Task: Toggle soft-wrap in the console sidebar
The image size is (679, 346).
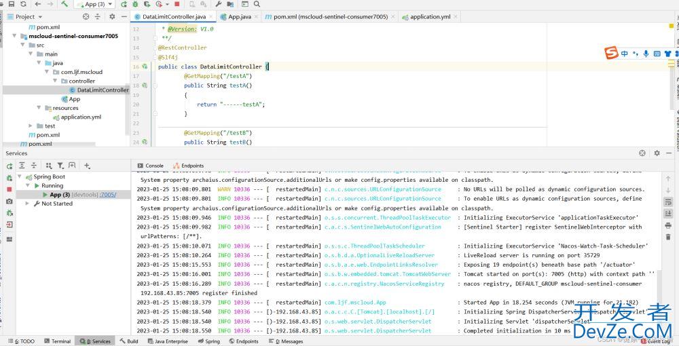Action: click(x=667, y=202)
